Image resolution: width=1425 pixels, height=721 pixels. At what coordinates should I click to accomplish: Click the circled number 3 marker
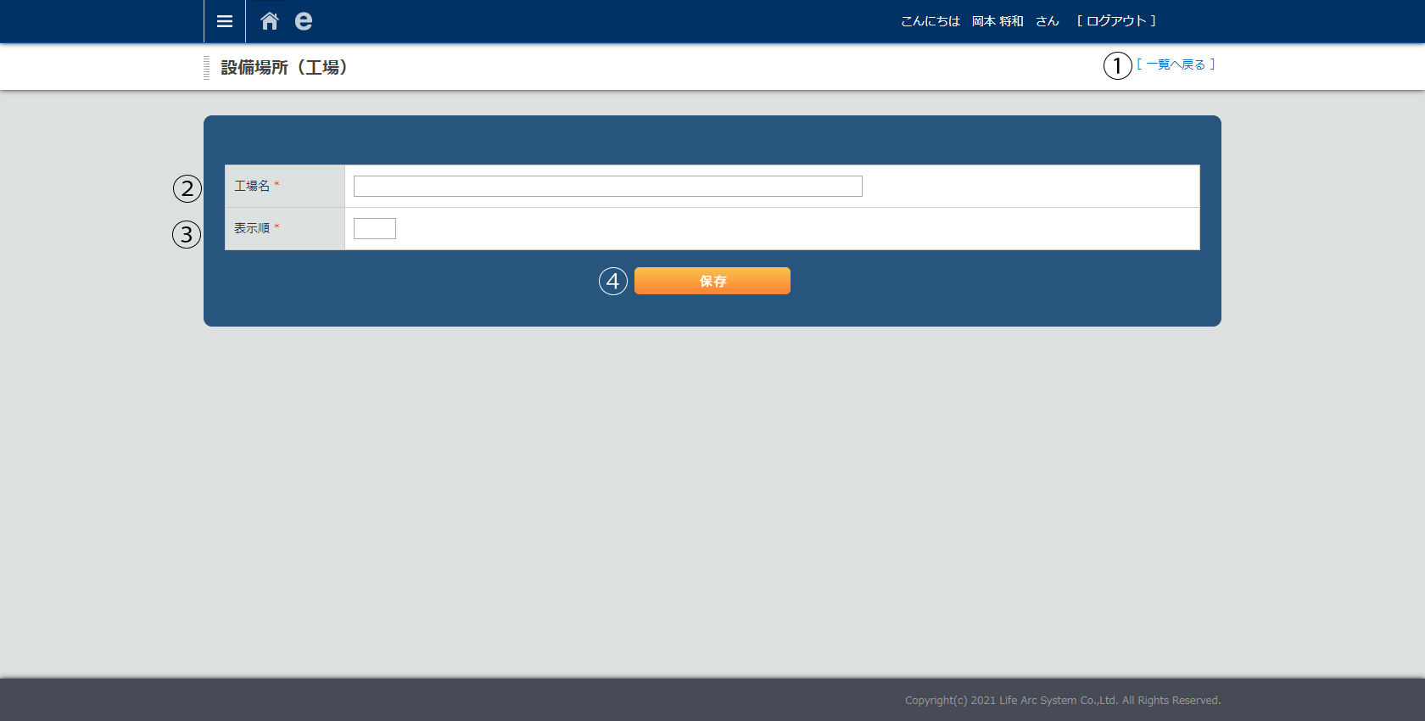pos(187,234)
